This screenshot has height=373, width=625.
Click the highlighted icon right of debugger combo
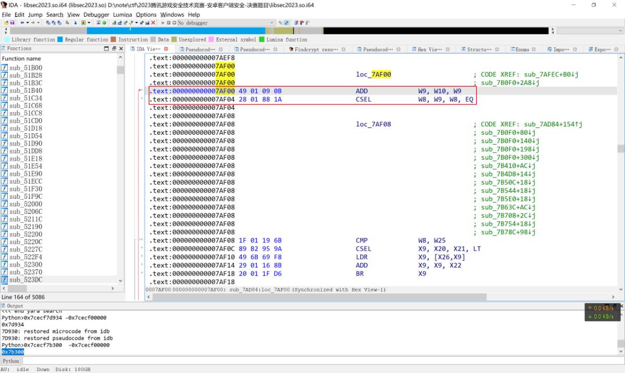click(285, 23)
